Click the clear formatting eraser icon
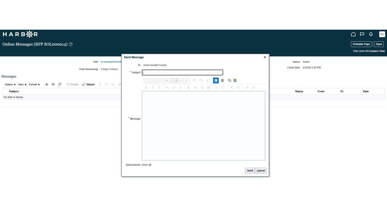This screenshot has width=387, height=218. tap(207, 80)
